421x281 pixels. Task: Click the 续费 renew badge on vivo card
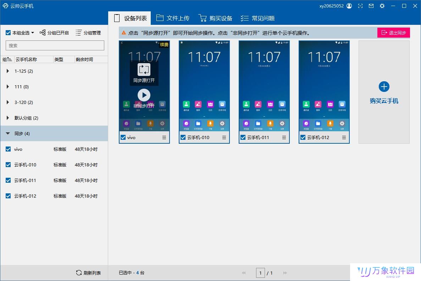(x=164, y=45)
